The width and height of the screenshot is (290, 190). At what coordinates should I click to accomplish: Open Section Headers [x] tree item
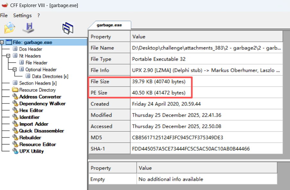tap(38, 83)
